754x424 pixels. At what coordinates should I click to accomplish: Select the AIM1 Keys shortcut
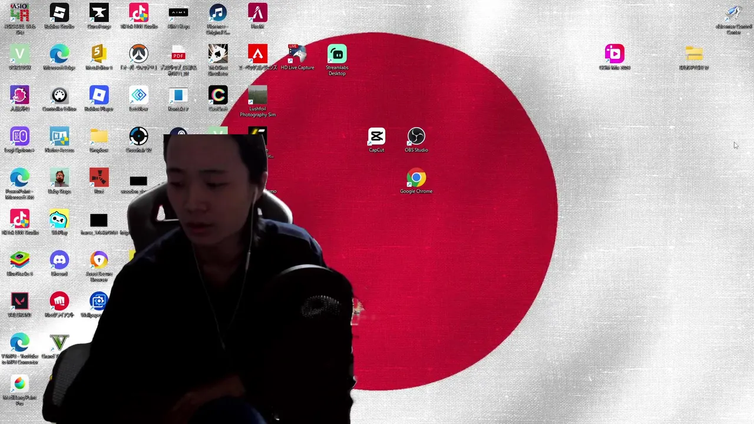pos(178,16)
